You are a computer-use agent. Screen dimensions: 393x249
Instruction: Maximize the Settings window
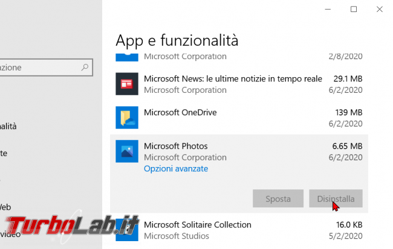[x=354, y=9]
